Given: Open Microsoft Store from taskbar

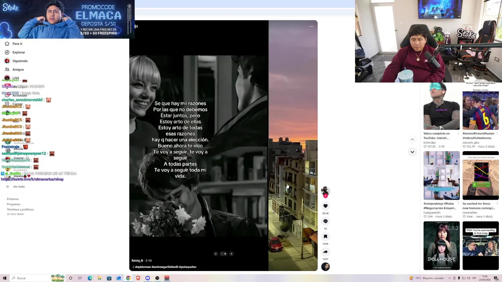Looking at the screenshot, I should pyautogui.click(x=109, y=278).
